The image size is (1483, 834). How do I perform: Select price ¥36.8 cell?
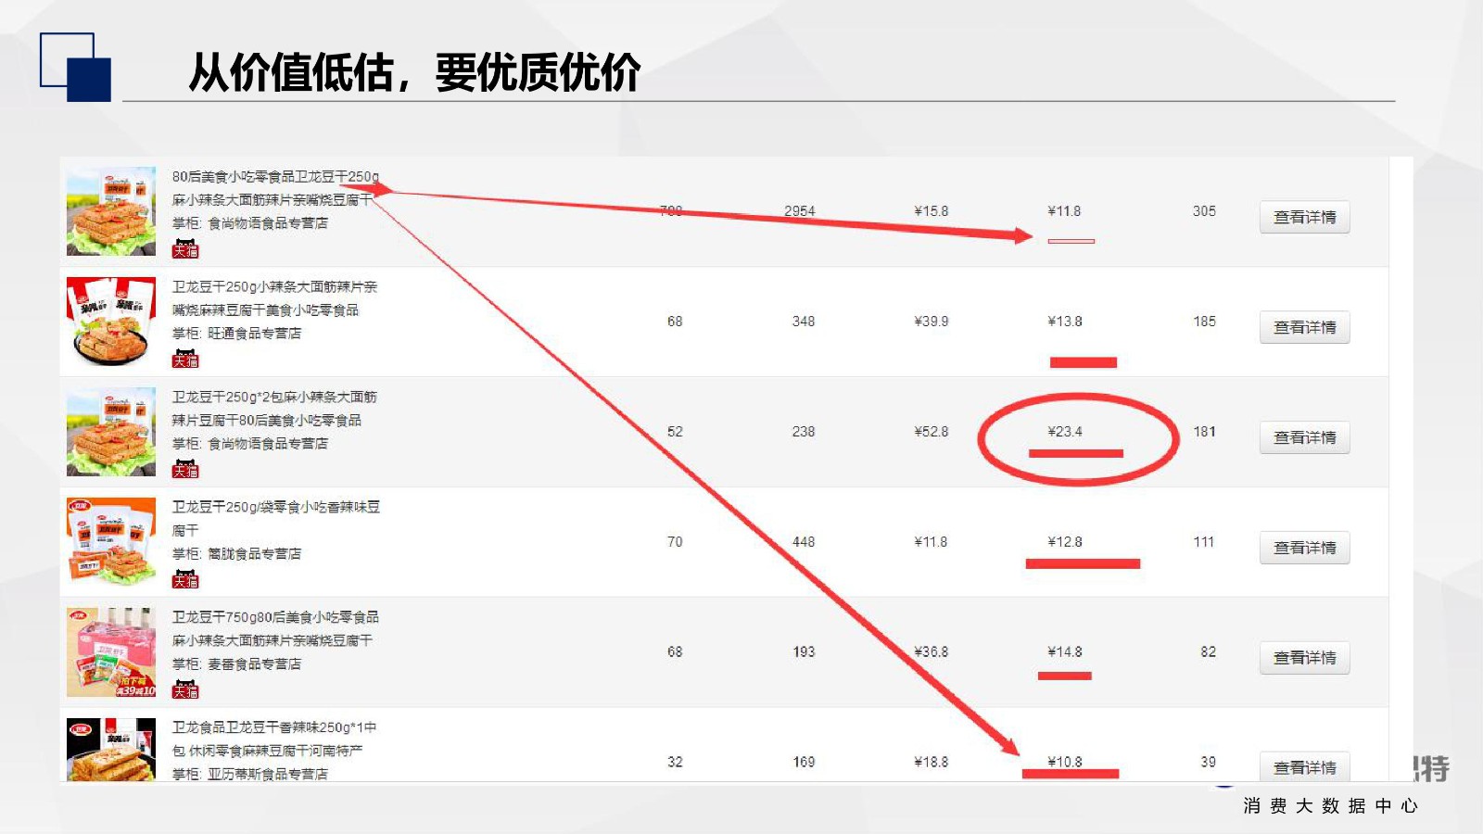click(x=932, y=652)
